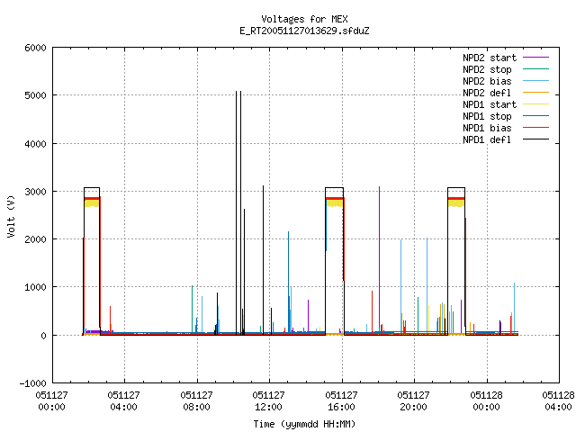Click the 1000 y-axis tick label
576x432 pixels.
36,288
